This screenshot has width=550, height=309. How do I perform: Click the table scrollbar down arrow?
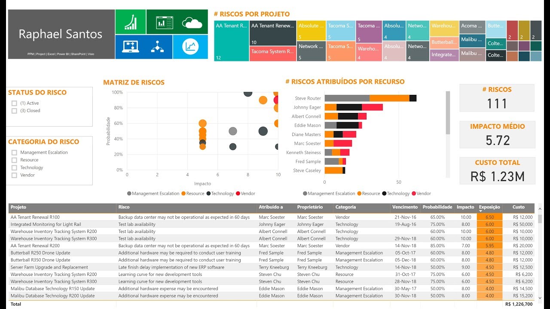pyautogui.click(x=540, y=297)
